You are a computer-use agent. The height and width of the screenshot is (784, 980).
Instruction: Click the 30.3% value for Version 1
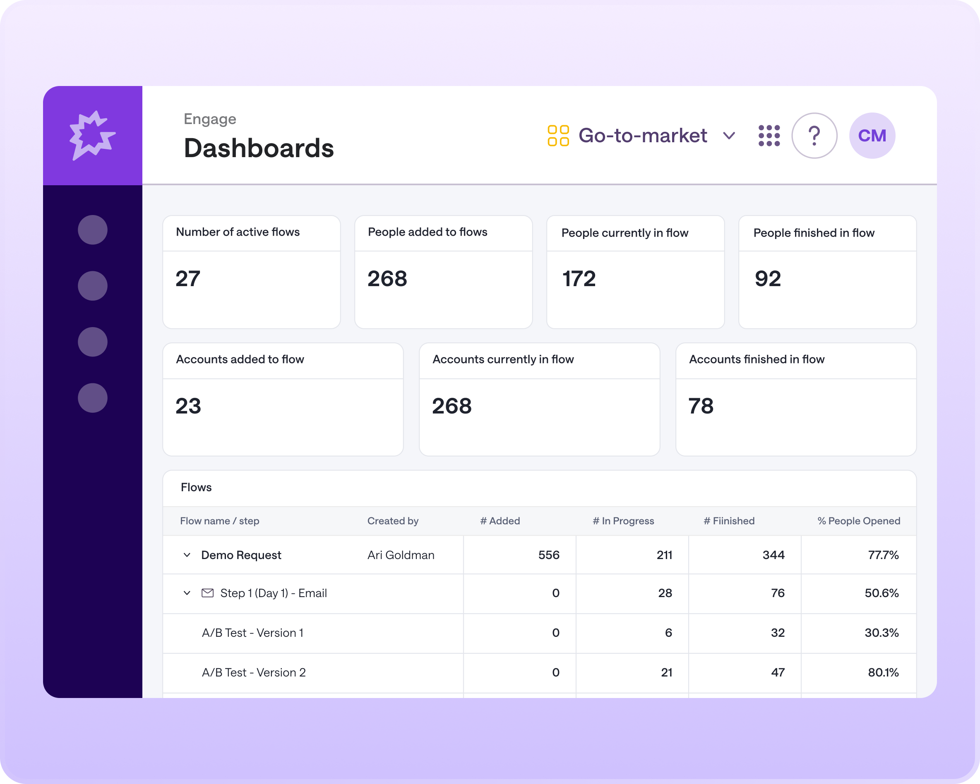point(882,633)
